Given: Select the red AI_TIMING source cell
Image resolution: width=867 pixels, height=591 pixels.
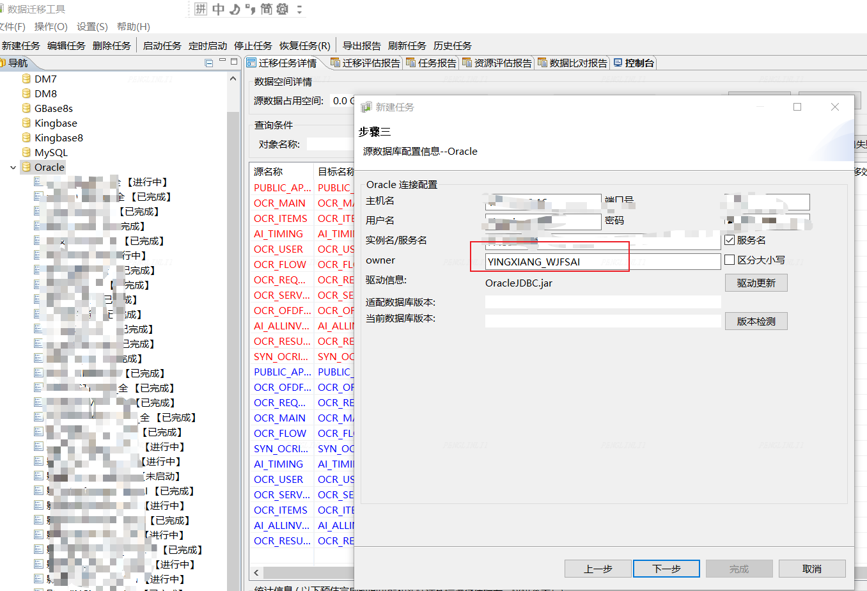Looking at the screenshot, I should pyautogui.click(x=279, y=233).
